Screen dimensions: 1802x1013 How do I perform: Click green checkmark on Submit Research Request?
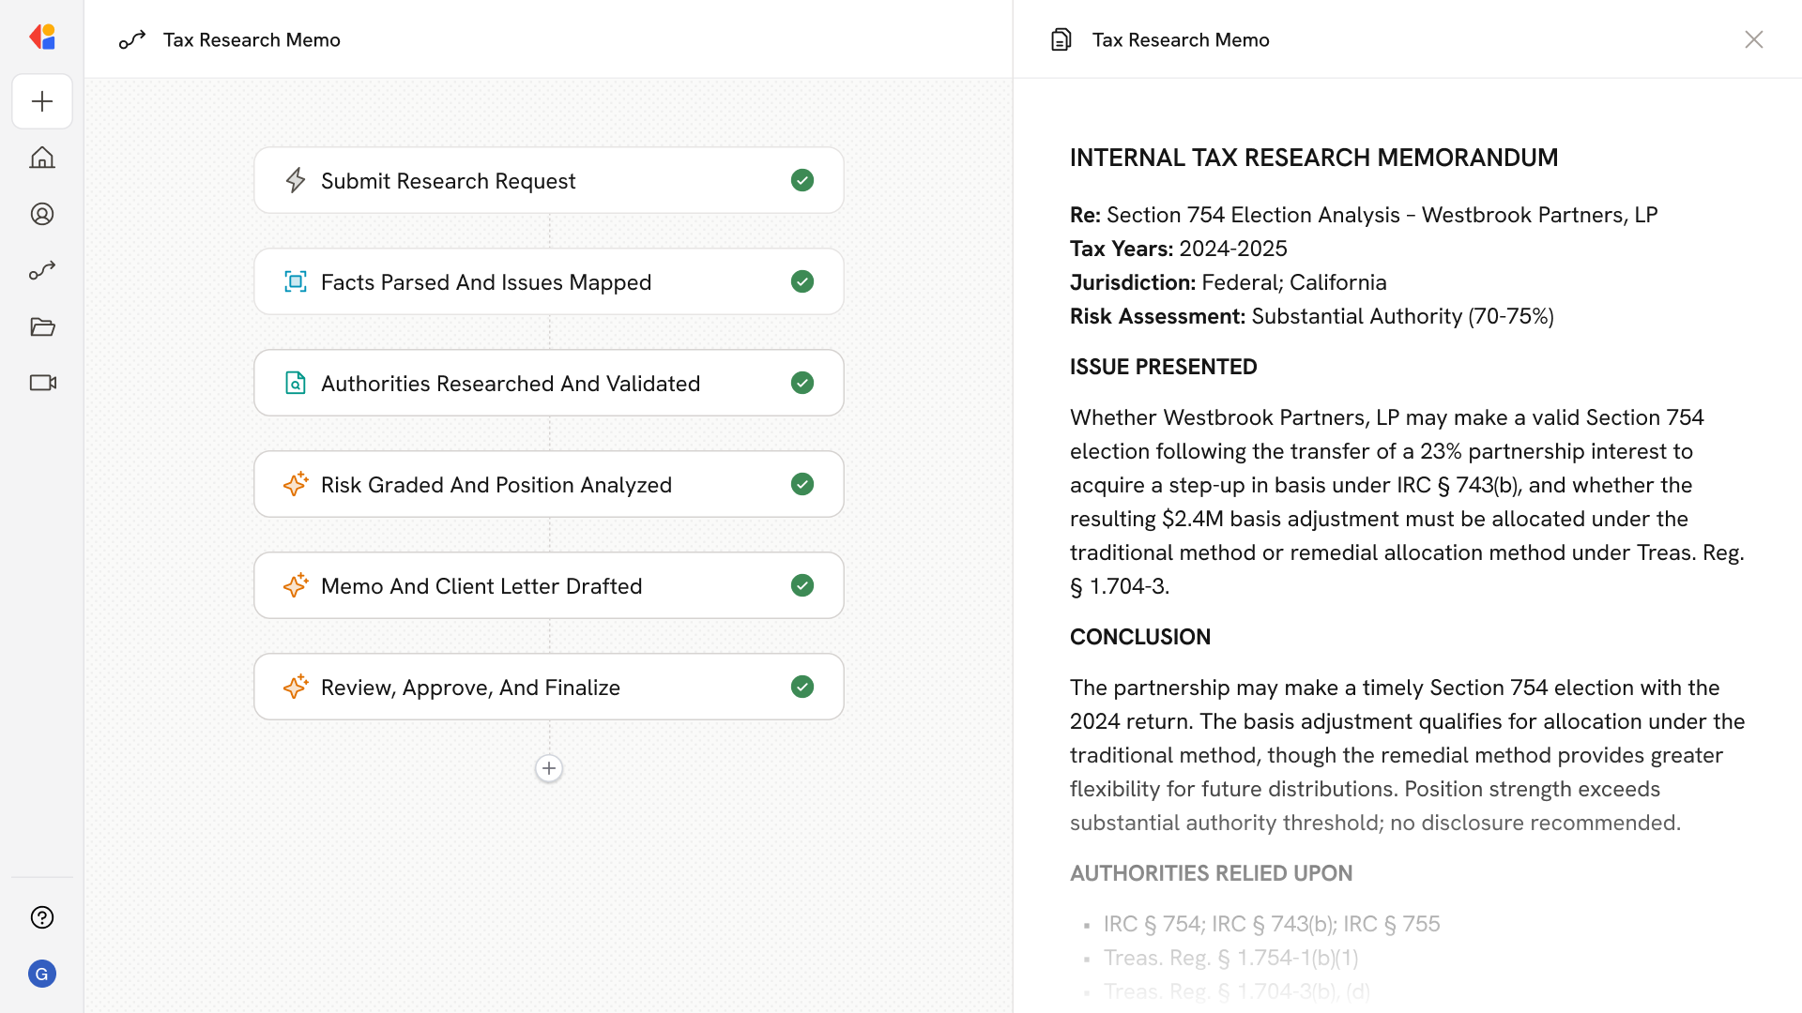click(802, 180)
